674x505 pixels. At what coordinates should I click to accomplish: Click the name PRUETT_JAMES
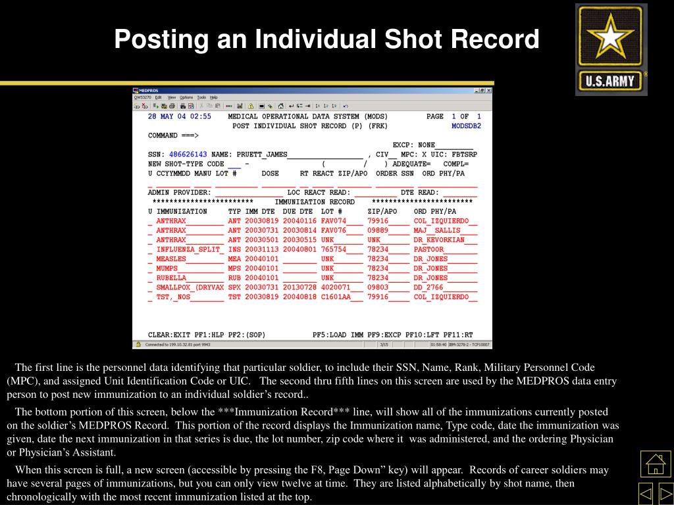click(x=262, y=155)
